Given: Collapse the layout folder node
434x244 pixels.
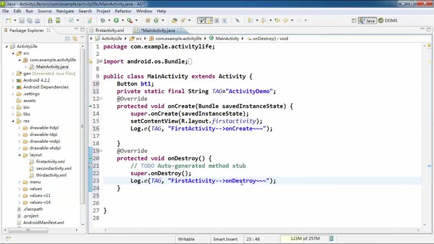Looking at the screenshot, I should point(19,155).
